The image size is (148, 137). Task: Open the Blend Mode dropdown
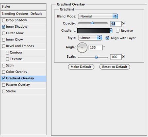pyautogui.click(x=98, y=16)
